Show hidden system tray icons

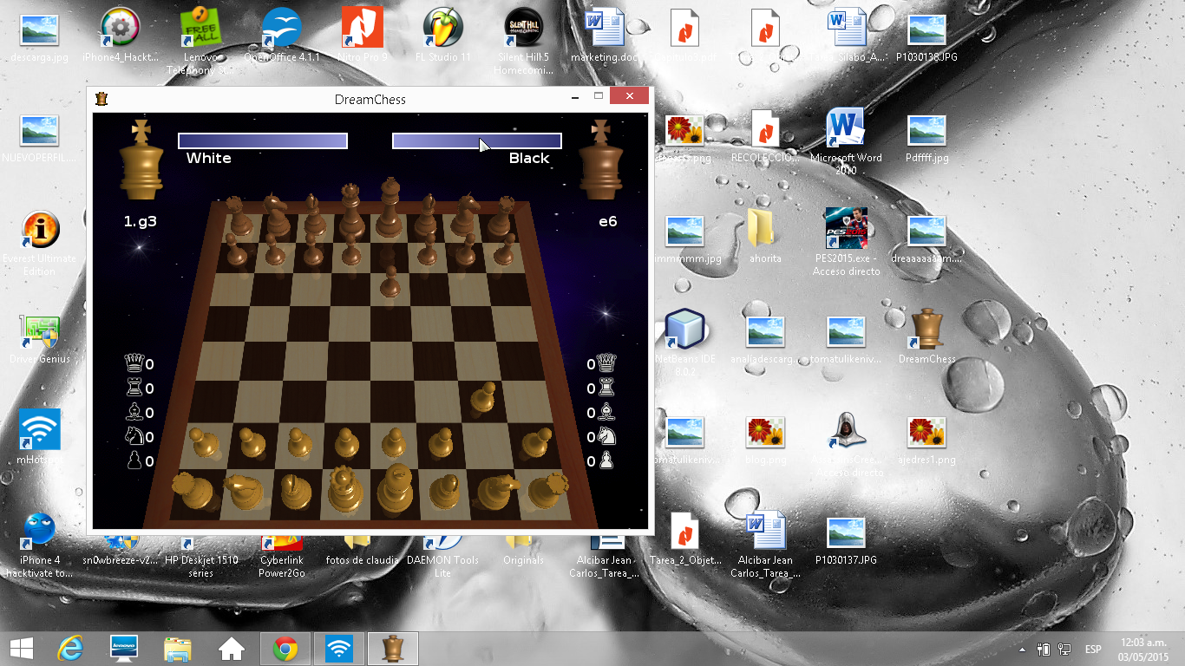(1021, 650)
